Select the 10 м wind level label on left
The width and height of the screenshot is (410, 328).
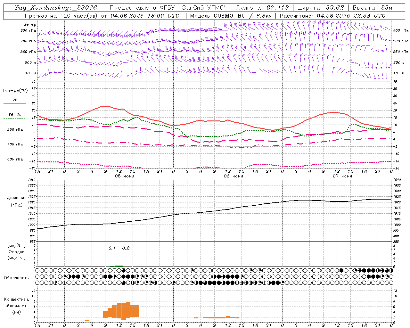point(30,73)
